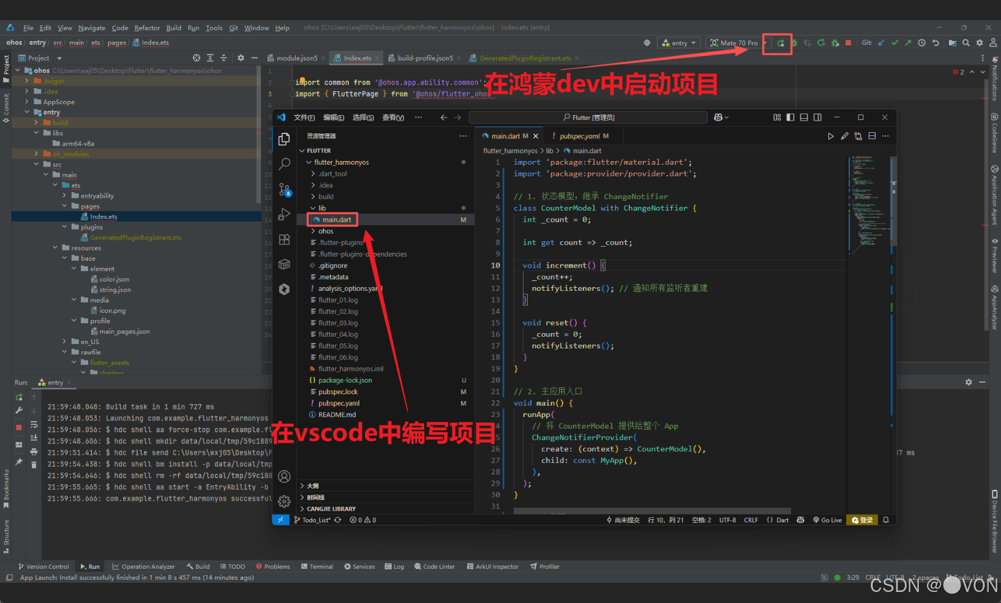Click UTF-8 encoding in VS Code status bar
This screenshot has width=1001, height=603.
[x=727, y=520]
